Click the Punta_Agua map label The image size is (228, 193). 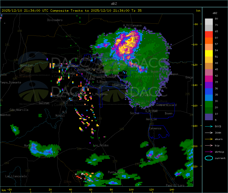116,172
